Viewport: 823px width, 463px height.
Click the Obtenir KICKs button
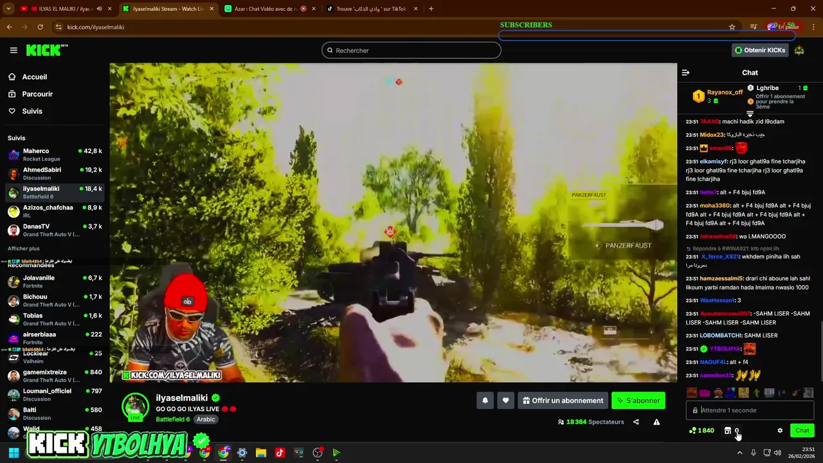coord(760,50)
